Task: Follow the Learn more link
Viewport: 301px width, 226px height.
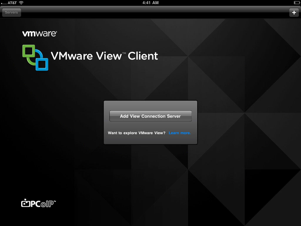Action: (180, 133)
